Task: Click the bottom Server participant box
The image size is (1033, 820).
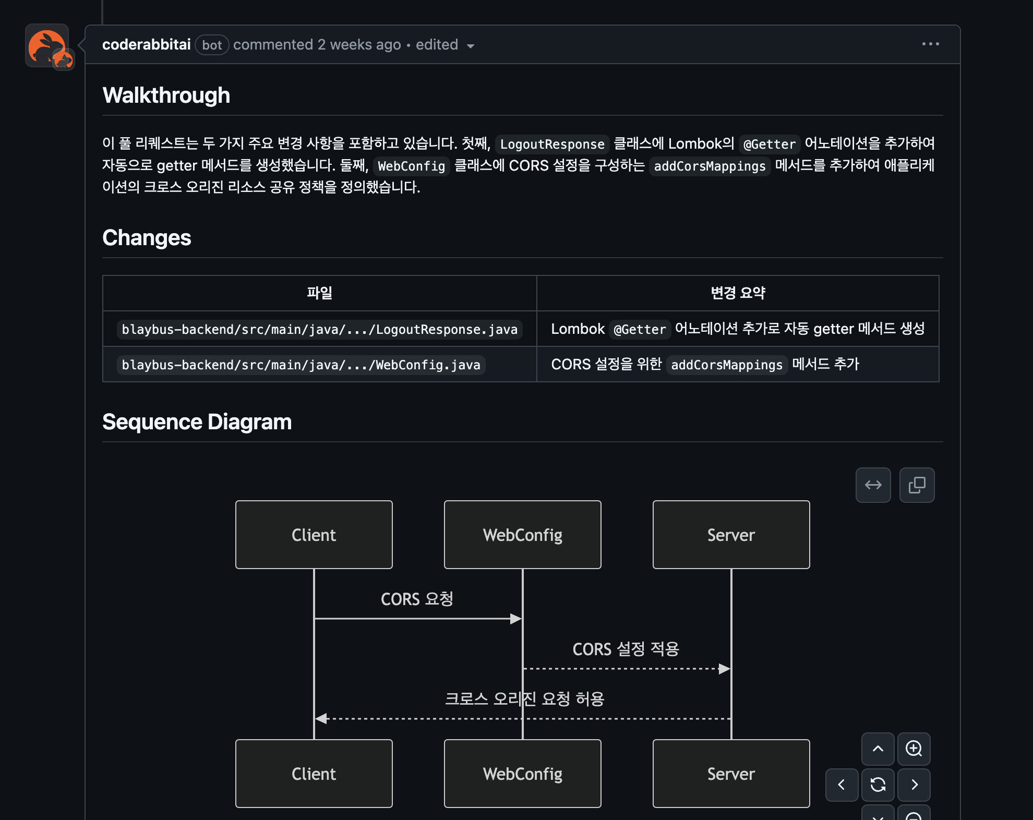Action: tap(731, 774)
